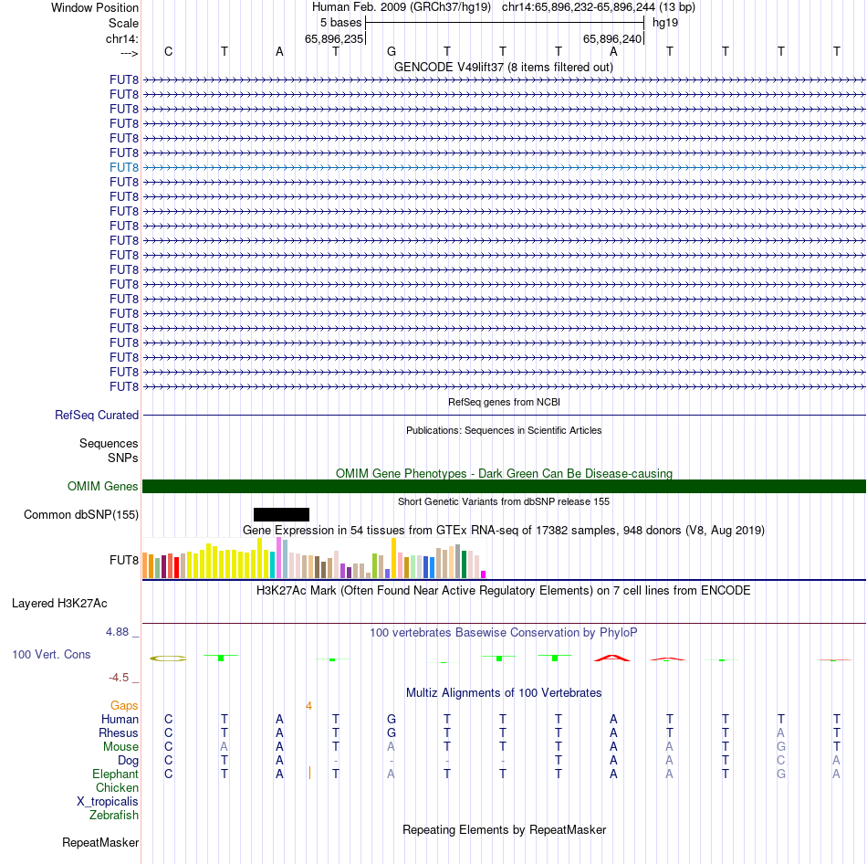Click the hg19 label beside scale bar
Screen dimensions: 867x864
click(665, 23)
